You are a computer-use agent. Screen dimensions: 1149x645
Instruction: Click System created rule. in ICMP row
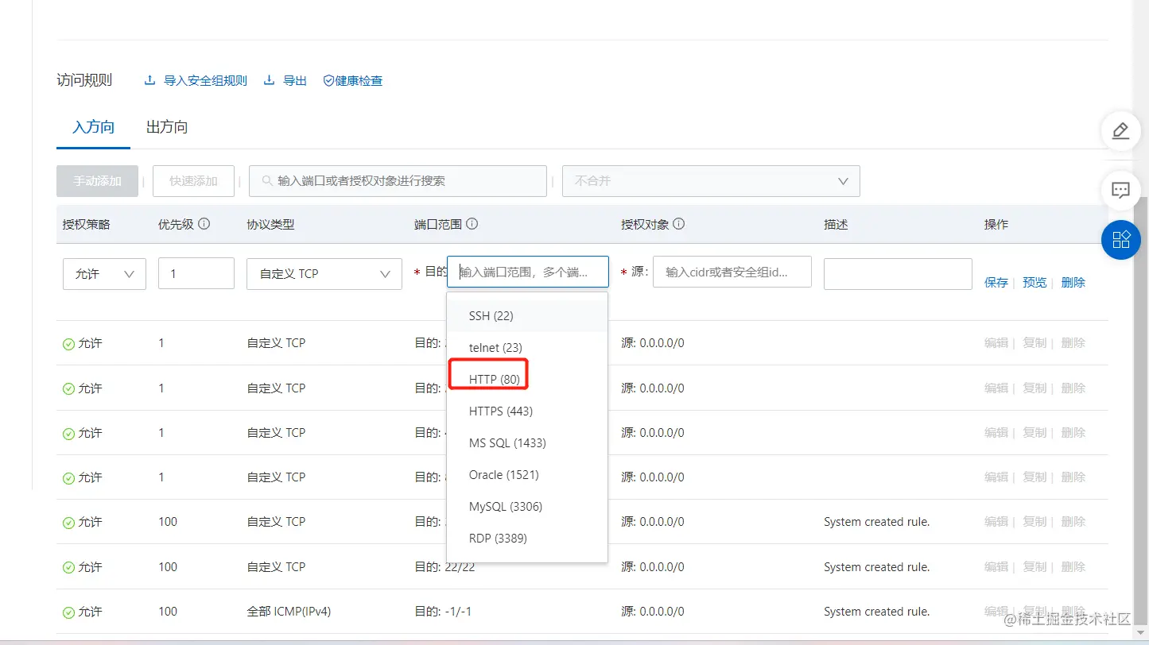tap(877, 612)
